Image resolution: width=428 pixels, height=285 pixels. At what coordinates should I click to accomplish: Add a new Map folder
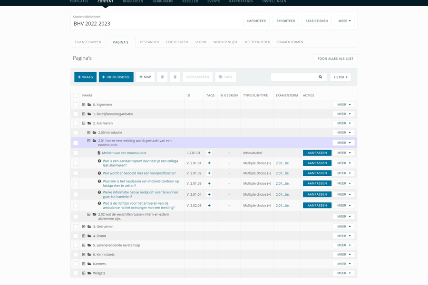(x=145, y=77)
